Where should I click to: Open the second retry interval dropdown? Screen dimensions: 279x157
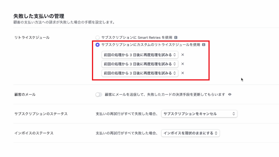click(x=140, y=64)
